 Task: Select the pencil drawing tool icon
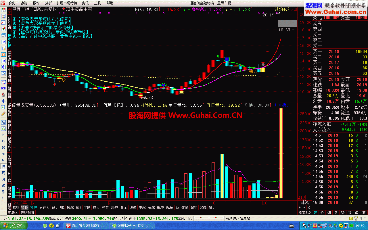(x=3, y=113)
